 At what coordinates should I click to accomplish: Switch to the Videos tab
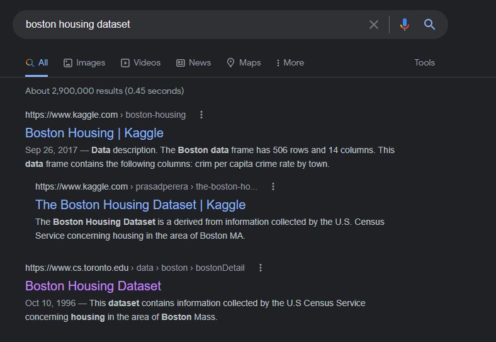coord(141,63)
